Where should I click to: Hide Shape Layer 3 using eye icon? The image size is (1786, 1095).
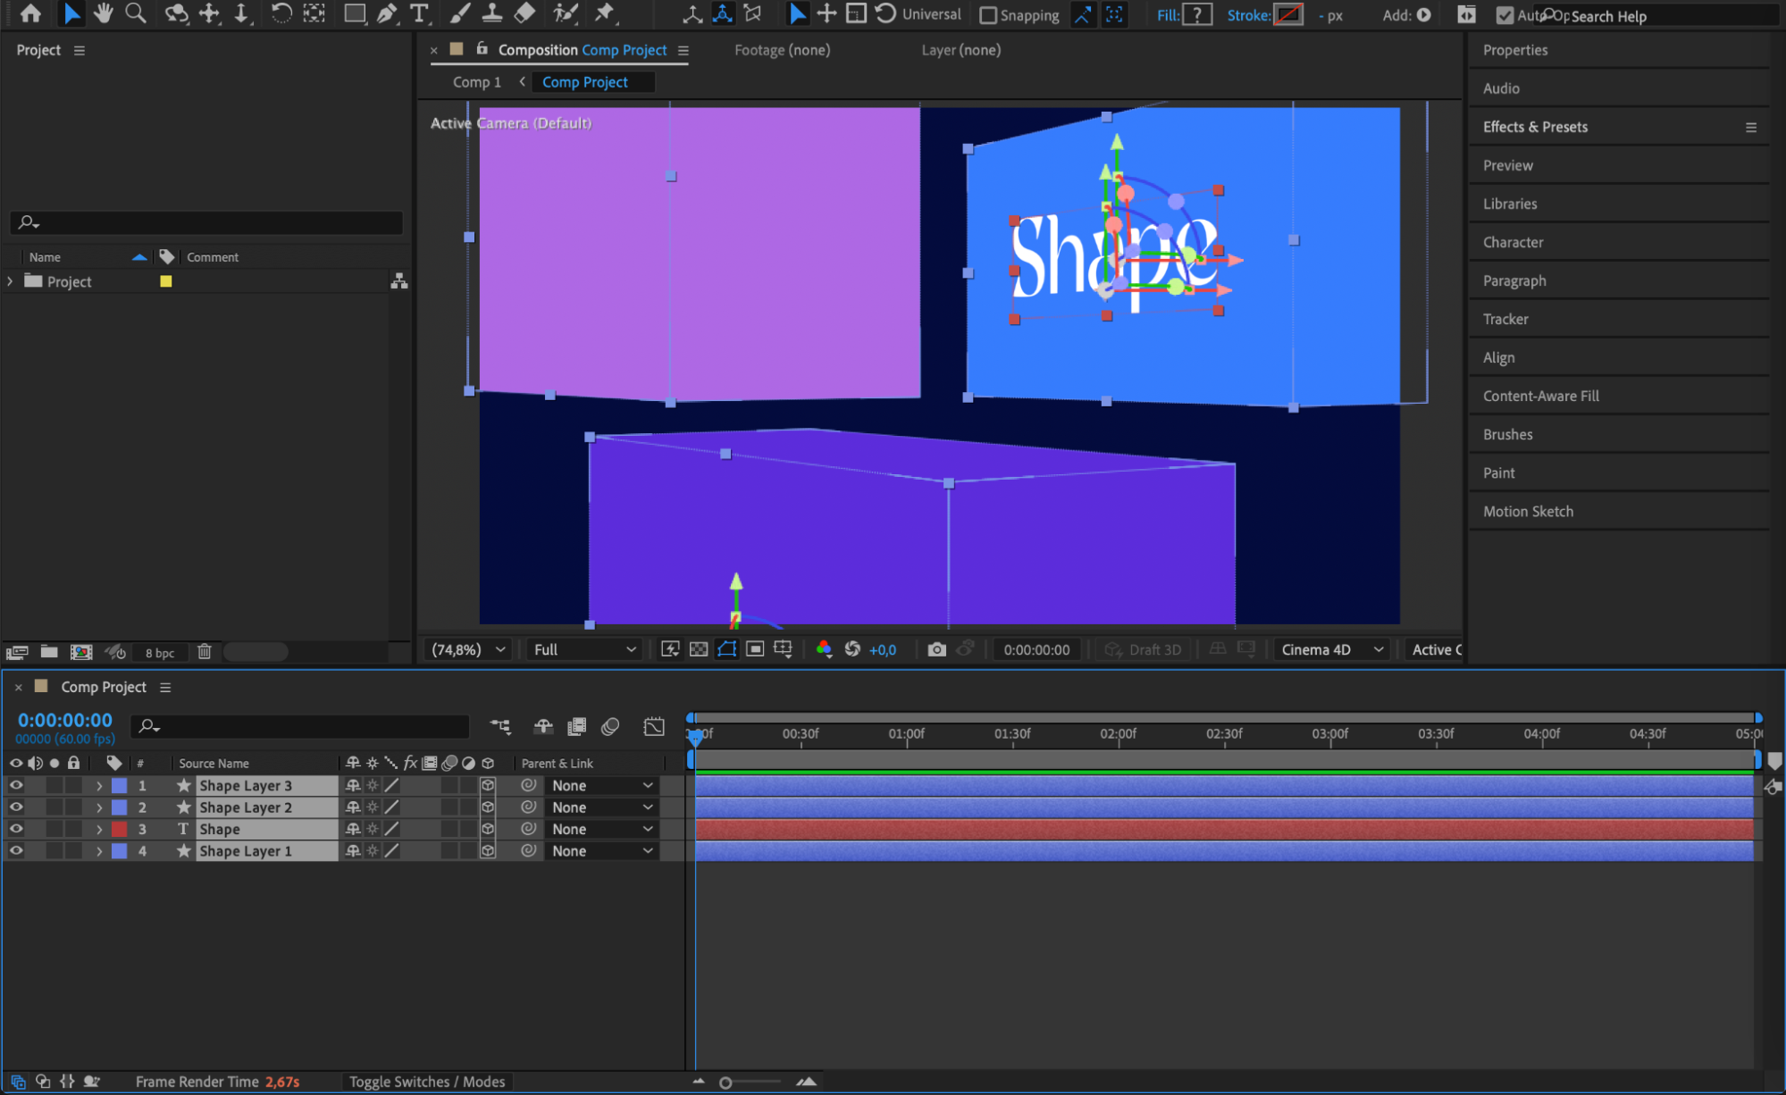pyautogui.click(x=16, y=785)
